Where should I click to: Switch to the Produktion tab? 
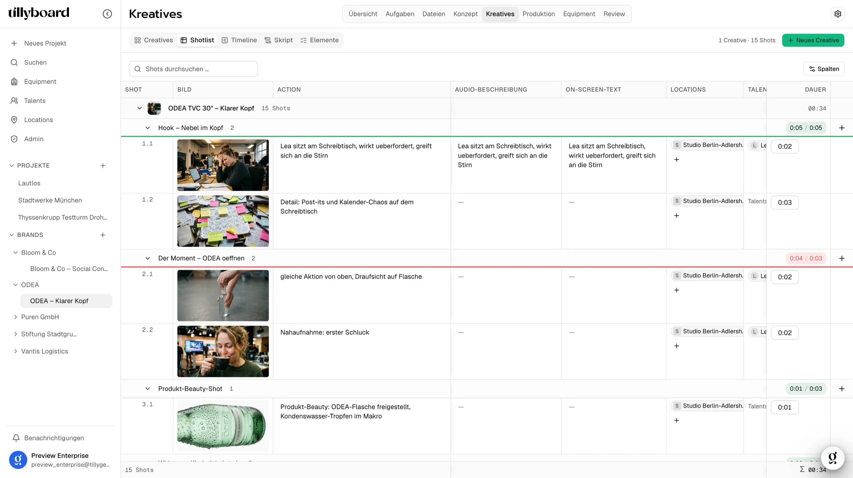coord(538,14)
